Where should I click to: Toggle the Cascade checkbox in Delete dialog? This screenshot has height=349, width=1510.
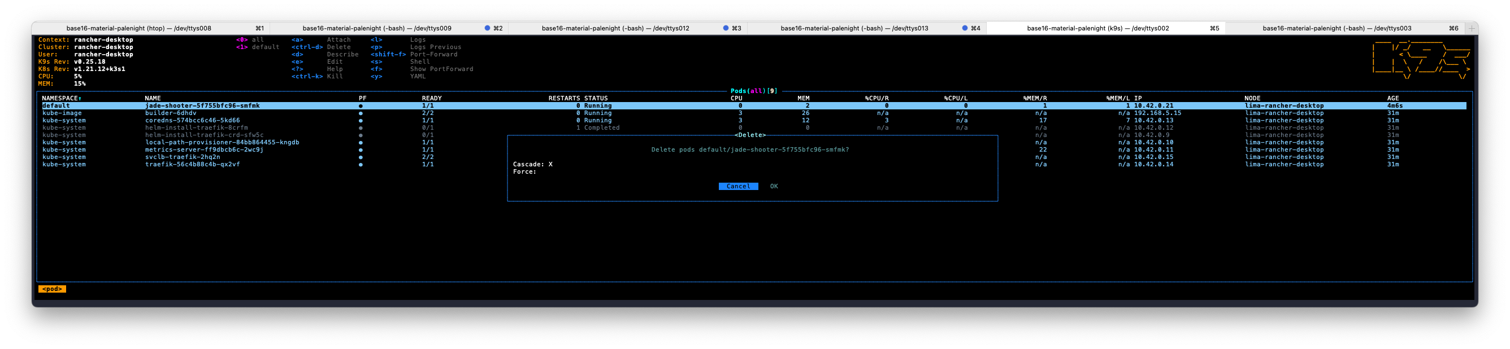[x=550, y=164]
